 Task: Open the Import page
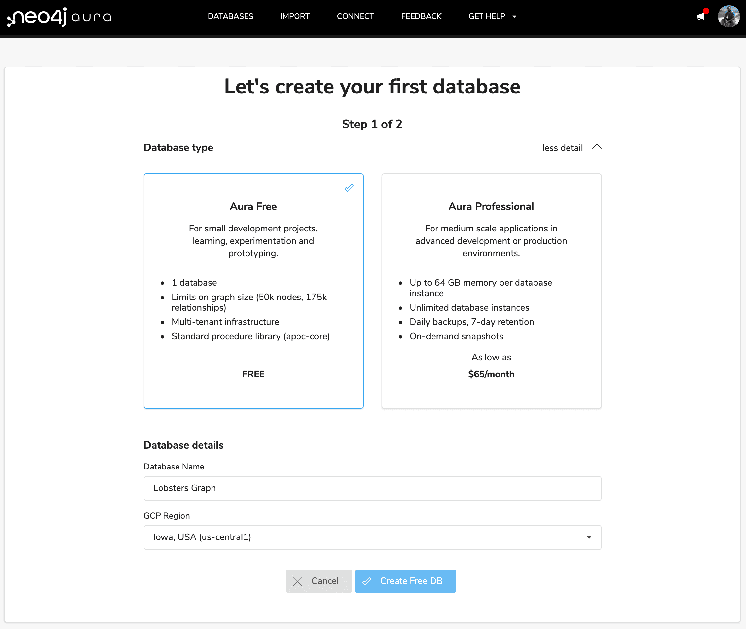coord(295,16)
